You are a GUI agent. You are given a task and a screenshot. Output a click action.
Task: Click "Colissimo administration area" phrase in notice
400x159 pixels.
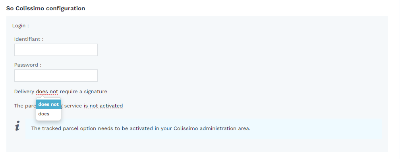click(212, 128)
